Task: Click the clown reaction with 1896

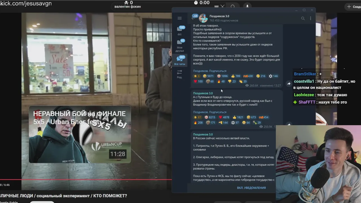Action: [223, 76]
